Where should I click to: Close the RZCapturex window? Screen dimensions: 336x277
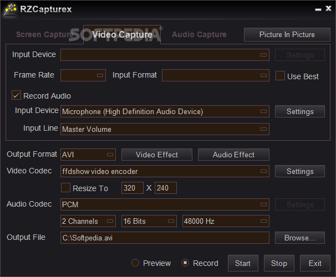(x=328, y=8)
